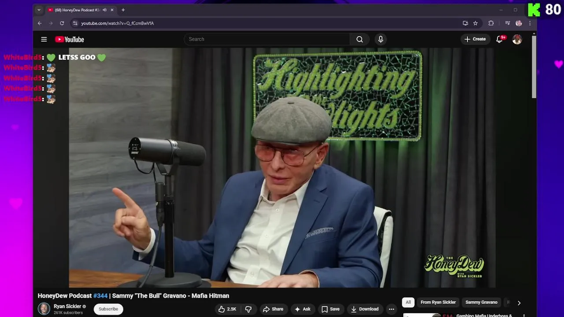Open more actions ellipsis below video
Viewport: 564px width, 317px height.
tap(391, 309)
